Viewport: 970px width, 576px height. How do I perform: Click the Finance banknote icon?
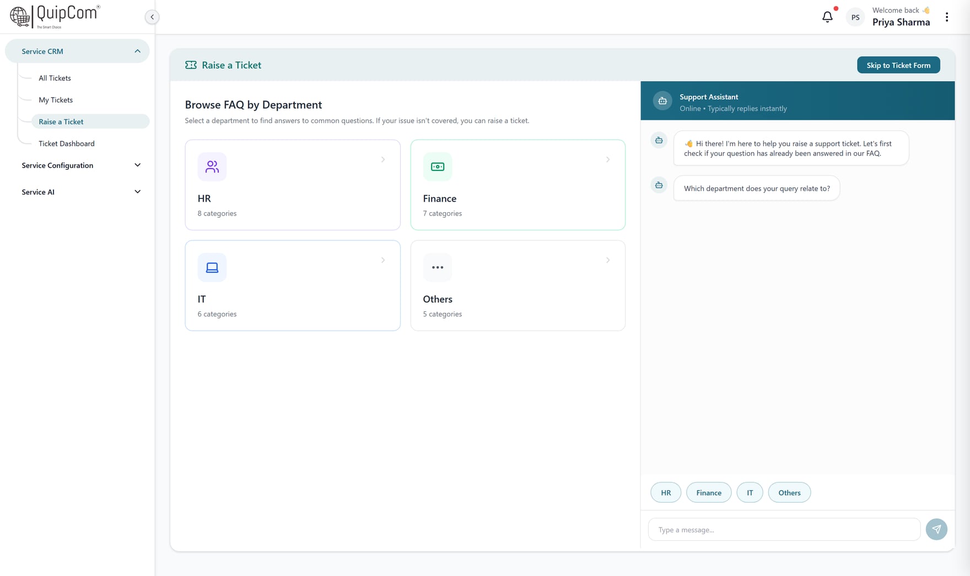point(438,166)
